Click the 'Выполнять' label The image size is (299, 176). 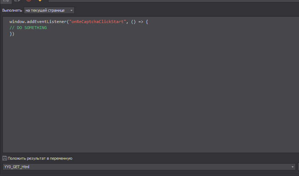tap(12, 10)
